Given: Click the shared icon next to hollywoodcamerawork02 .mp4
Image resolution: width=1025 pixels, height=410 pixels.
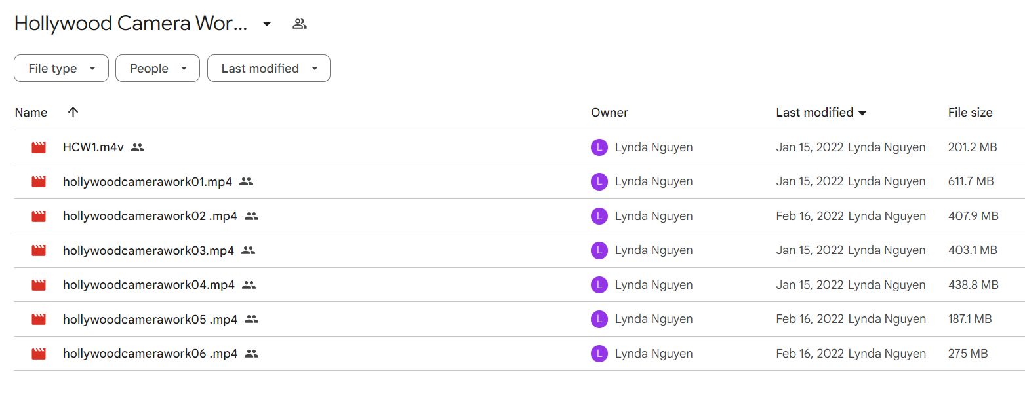Looking at the screenshot, I should point(251,216).
